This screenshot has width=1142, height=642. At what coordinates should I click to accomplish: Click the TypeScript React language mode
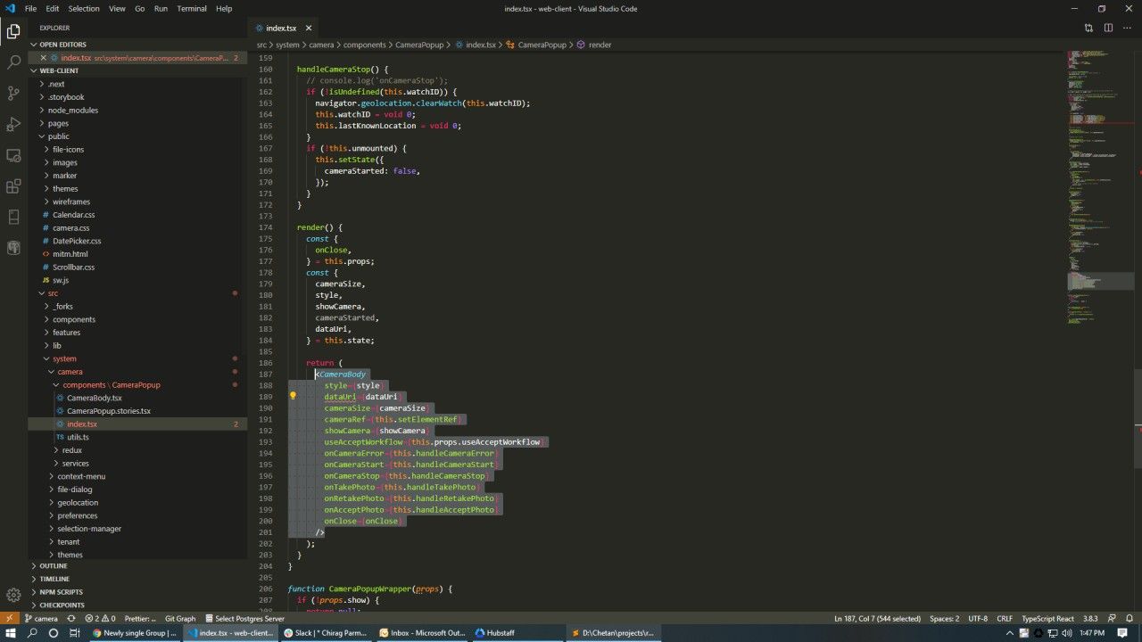[x=1047, y=619]
